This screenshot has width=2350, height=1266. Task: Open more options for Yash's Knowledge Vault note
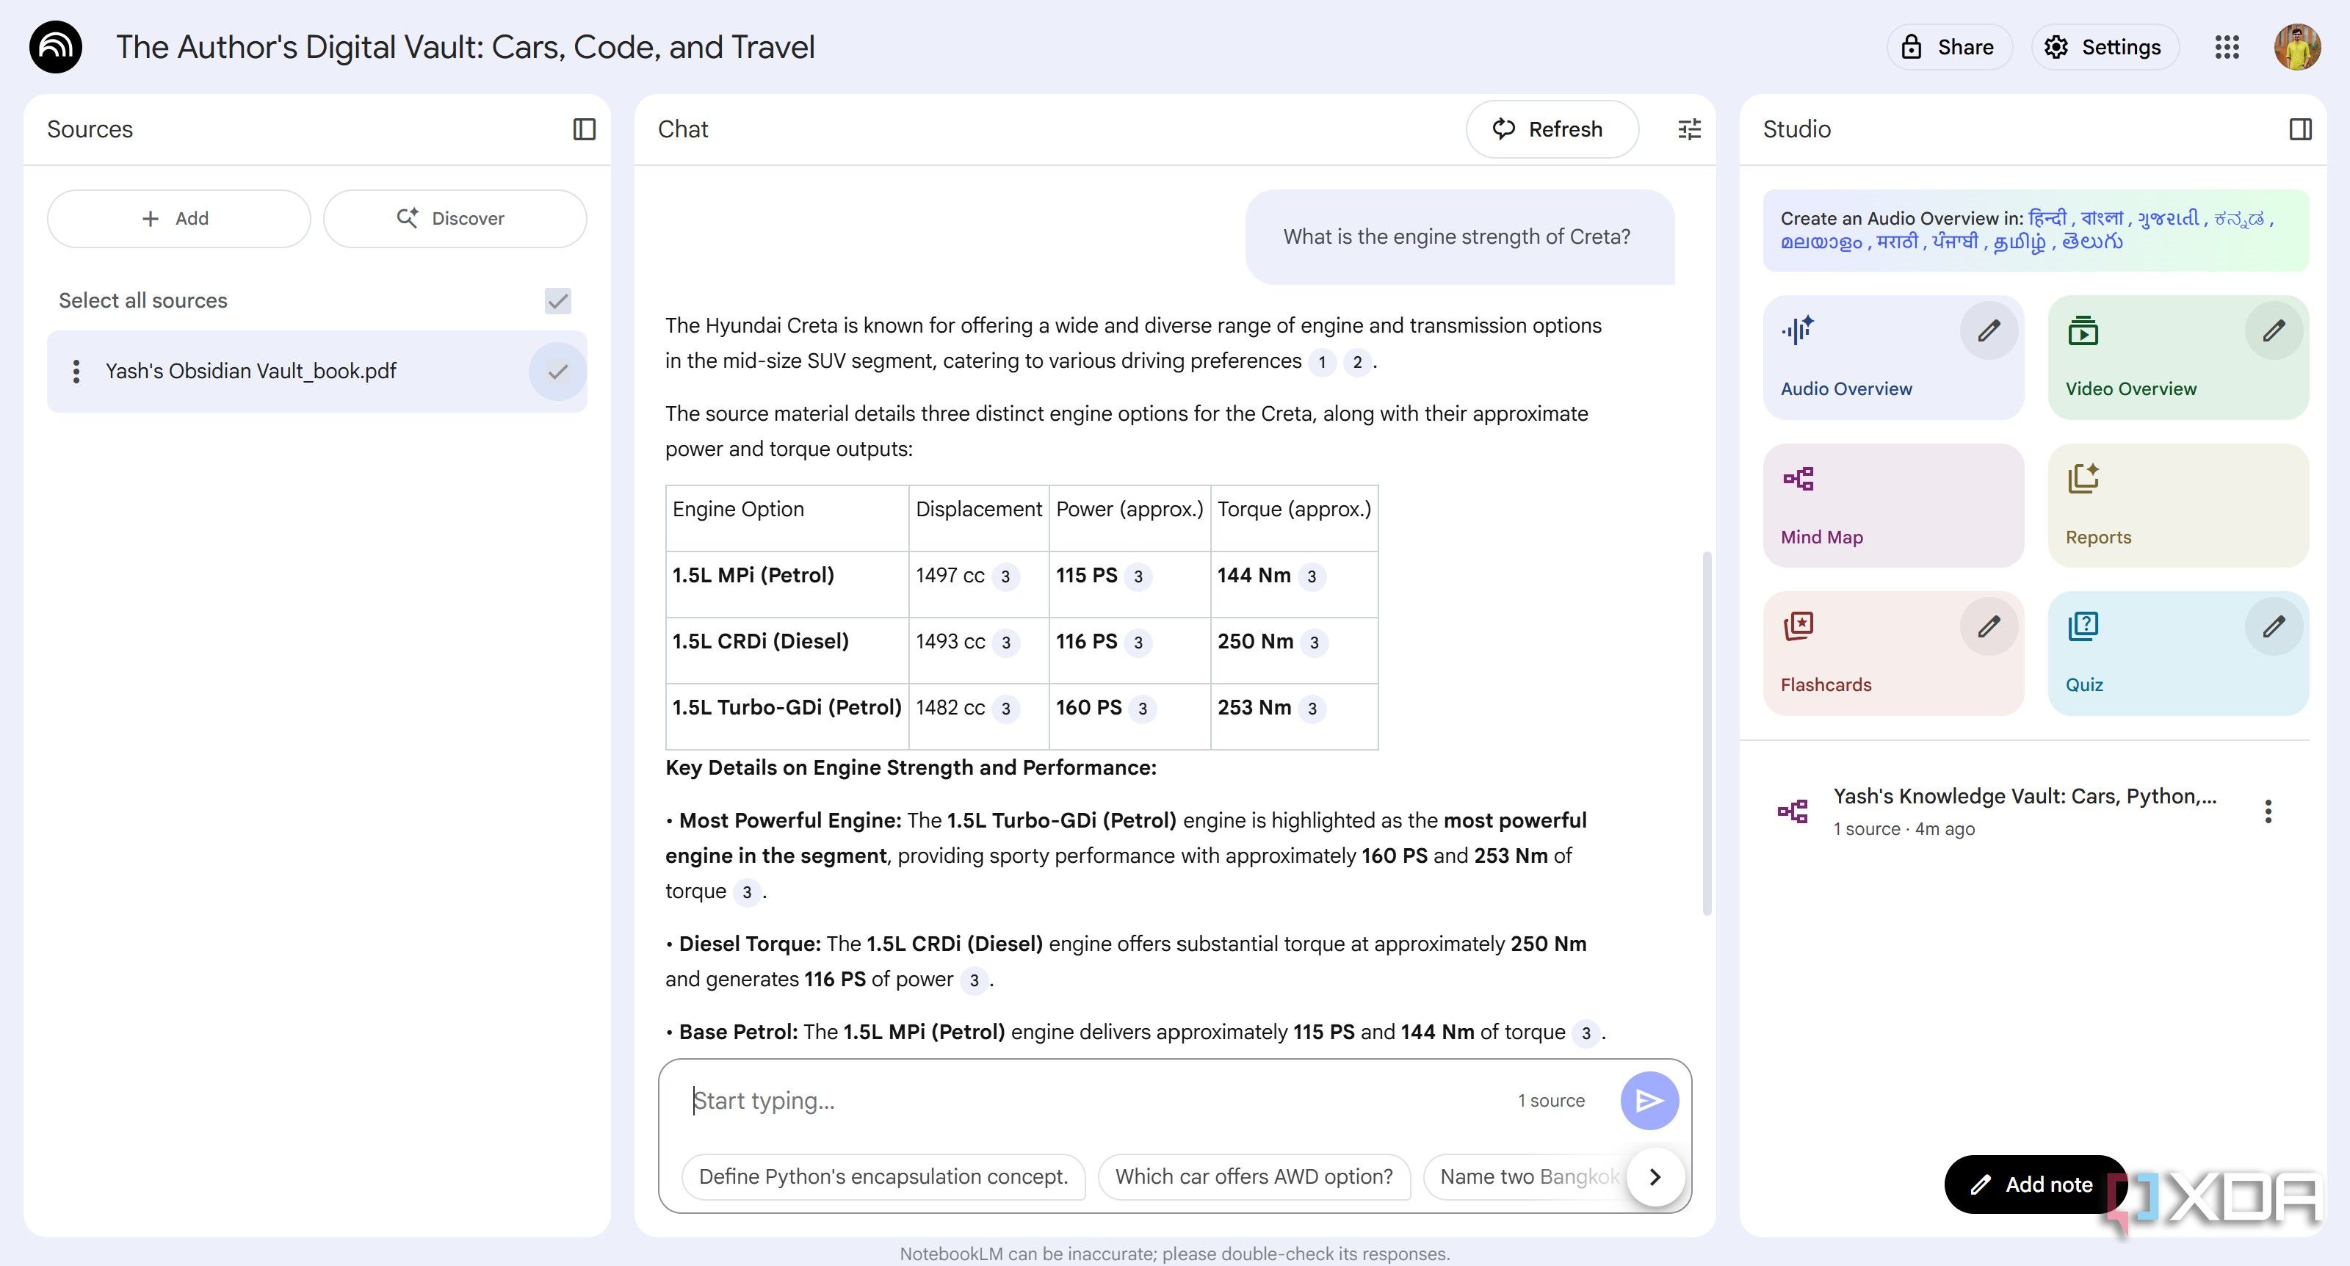click(2268, 811)
